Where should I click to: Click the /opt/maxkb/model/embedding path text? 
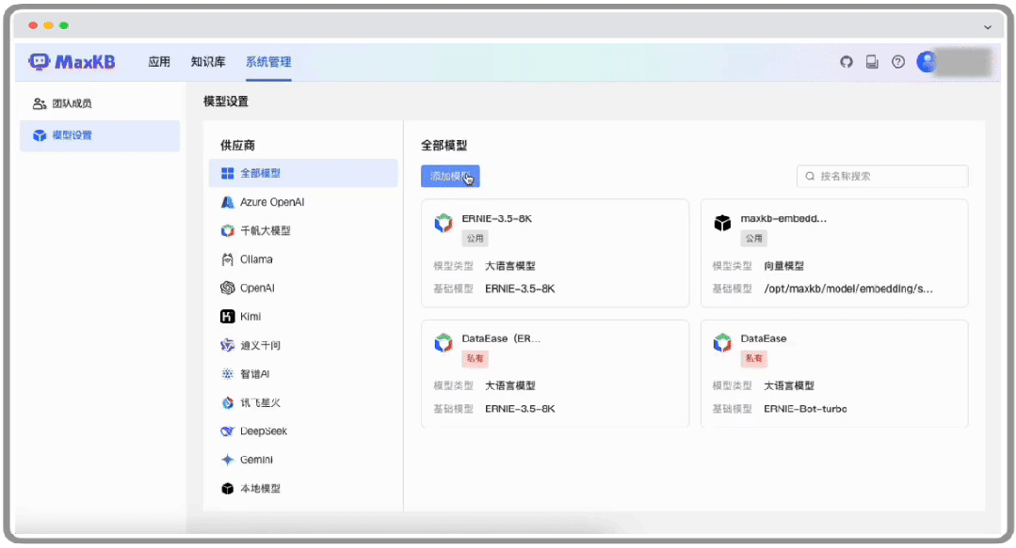pos(848,289)
